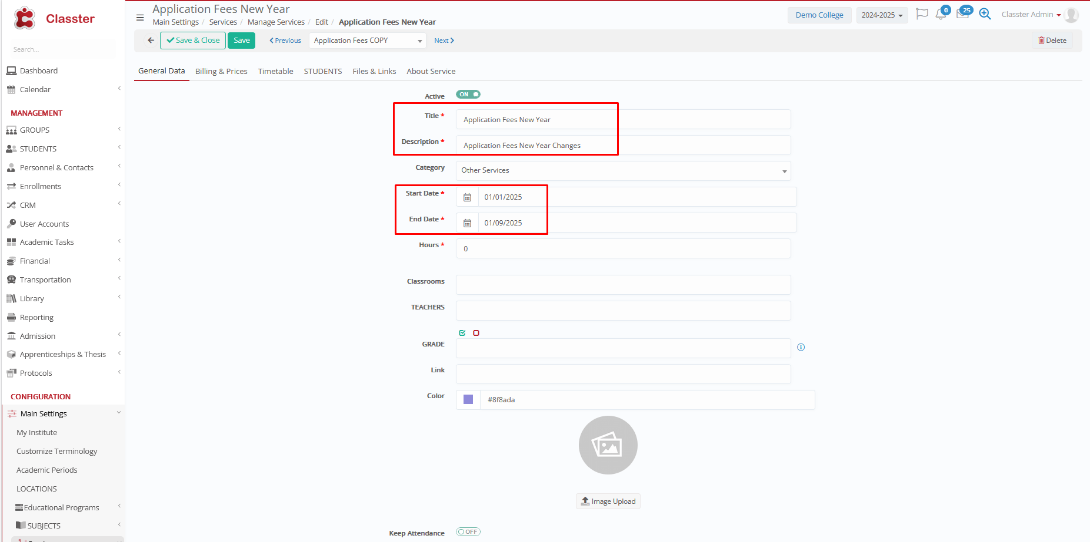
Task: Toggle the Active switch off
Action: pyautogui.click(x=468, y=95)
